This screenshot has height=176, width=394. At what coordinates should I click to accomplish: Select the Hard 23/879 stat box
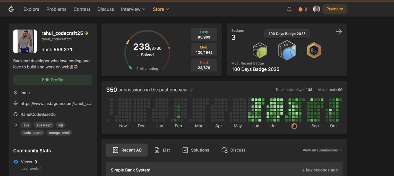click(x=204, y=65)
